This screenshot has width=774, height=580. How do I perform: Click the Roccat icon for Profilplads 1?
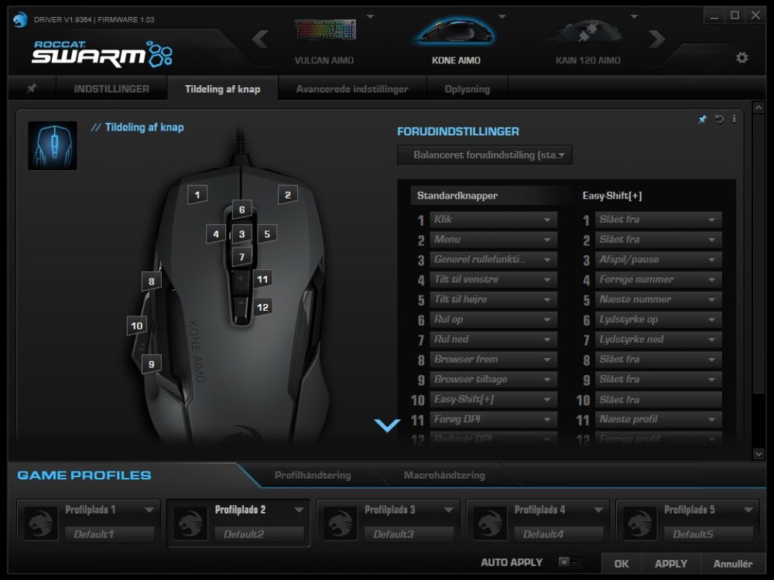click(40, 523)
